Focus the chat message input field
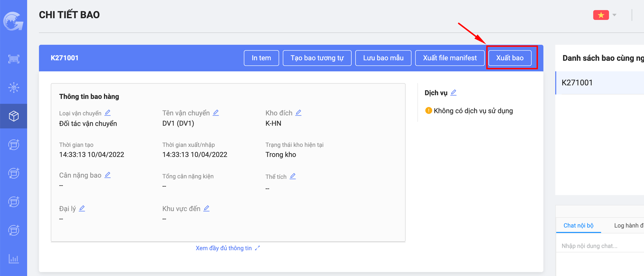This screenshot has width=644, height=276. tap(601, 246)
